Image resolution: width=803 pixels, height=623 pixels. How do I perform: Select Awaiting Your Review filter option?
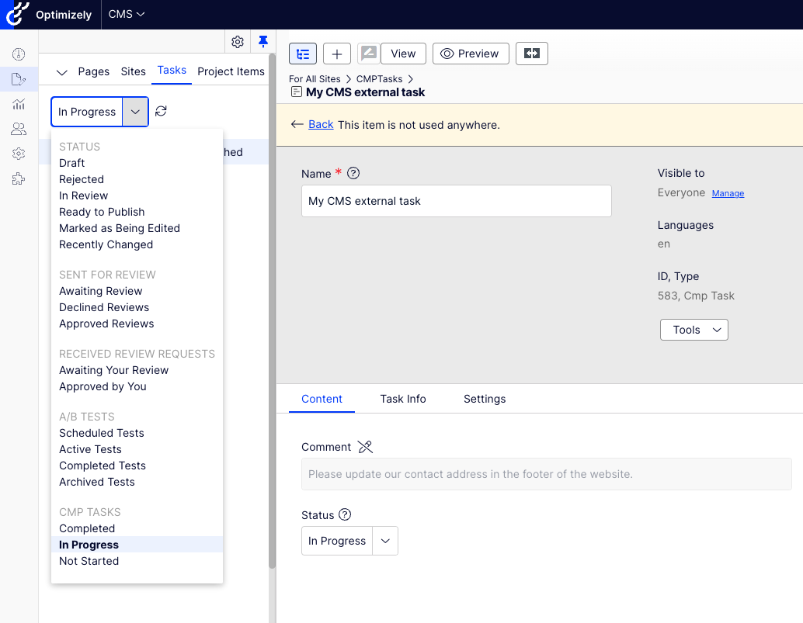(x=113, y=370)
